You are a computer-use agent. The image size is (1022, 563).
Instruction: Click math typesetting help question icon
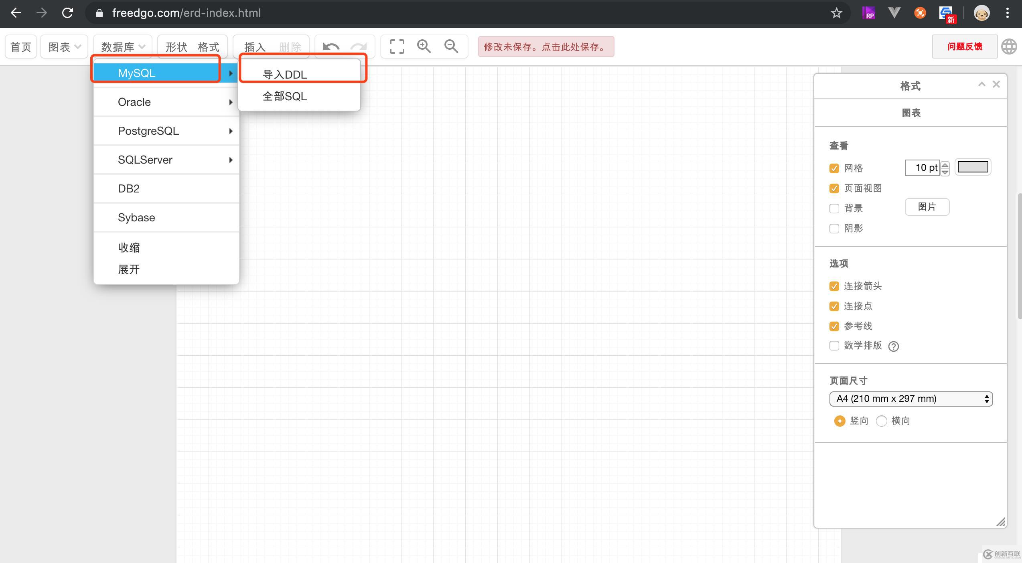click(893, 346)
